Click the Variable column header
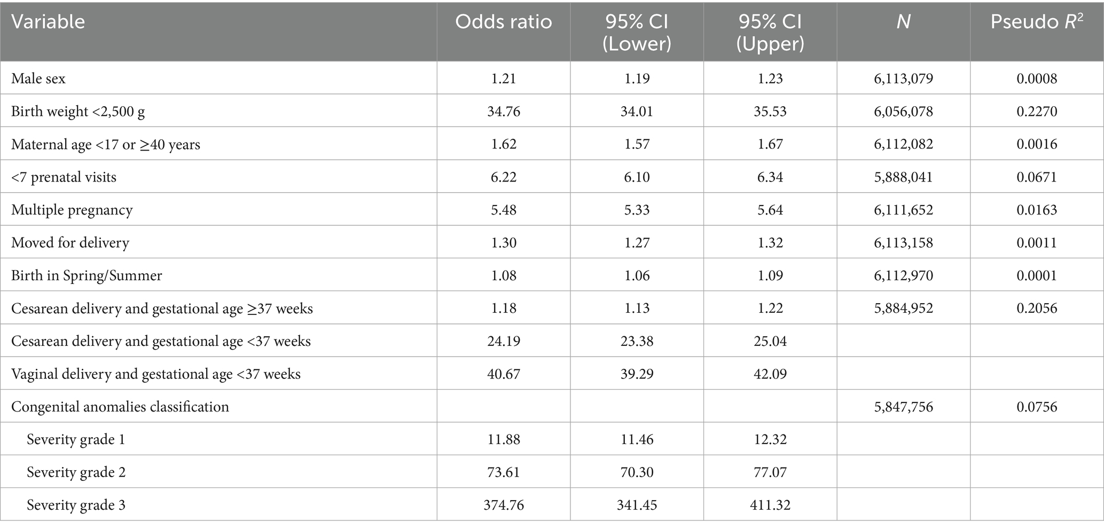The image size is (1104, 530). click(48, 22)
